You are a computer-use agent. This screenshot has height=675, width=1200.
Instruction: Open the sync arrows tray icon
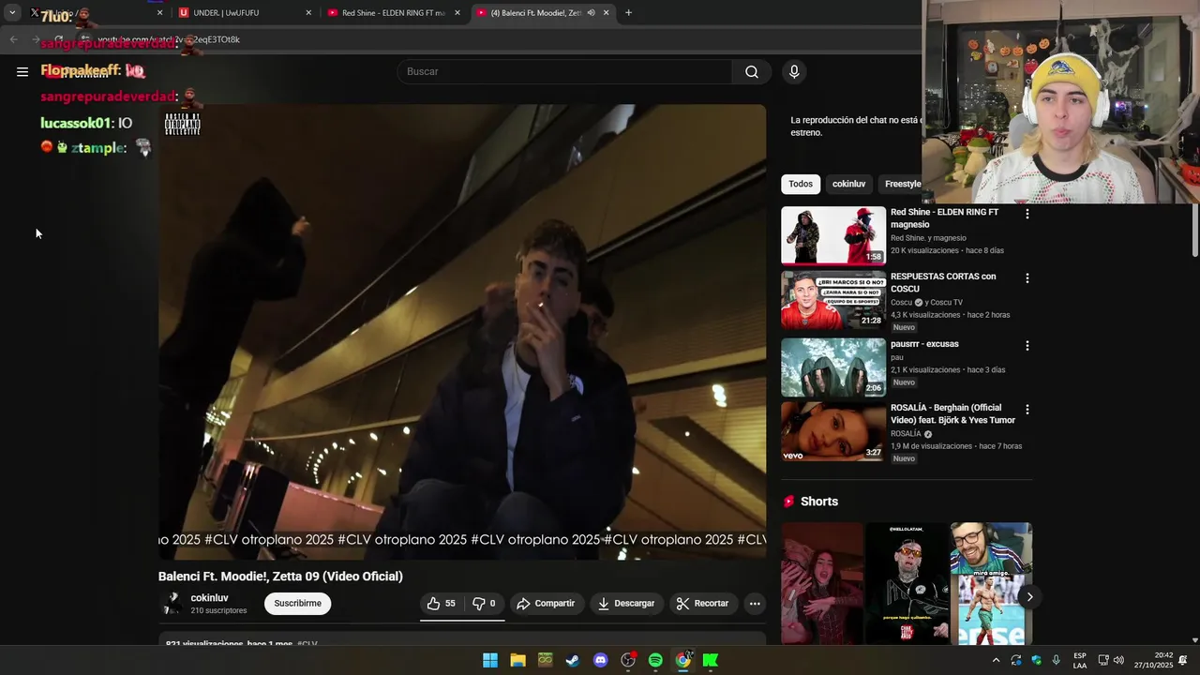pyautogui.click(x=1016, y=660)
